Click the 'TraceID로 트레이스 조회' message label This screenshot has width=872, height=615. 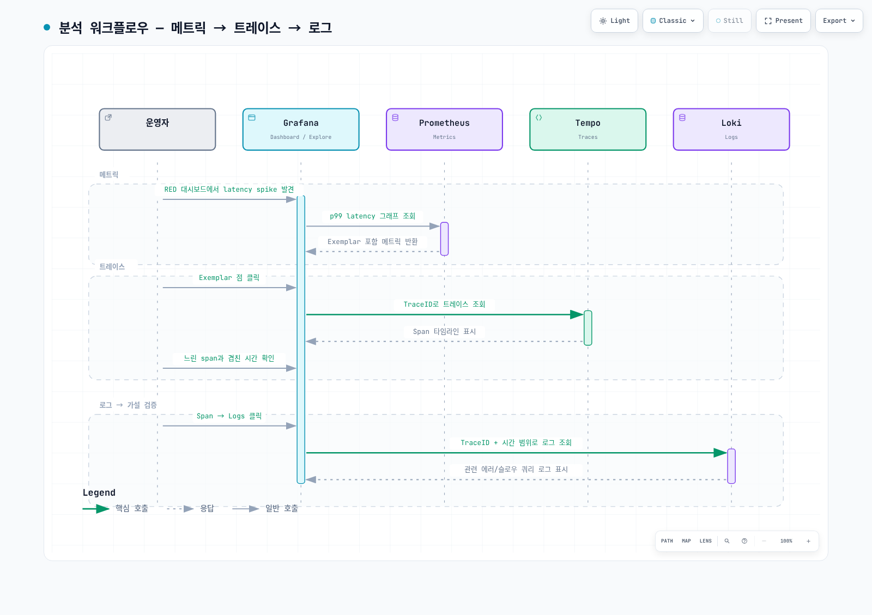tap(444, 305)
